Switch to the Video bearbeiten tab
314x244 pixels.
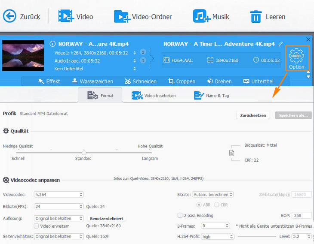click(154, 96)
